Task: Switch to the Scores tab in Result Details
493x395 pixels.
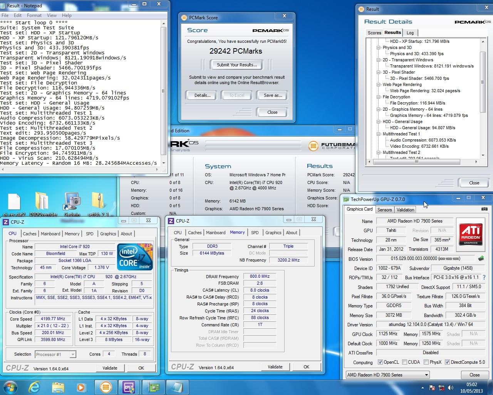Action: click(x=374, y=33)
